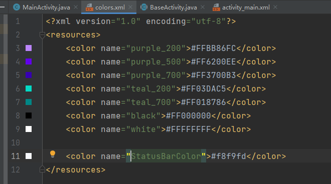Viewport: 331px width, 184px height.
Task: Click line number 1 in the gutter
Action: pyautogui.click(x=18, y=21)
